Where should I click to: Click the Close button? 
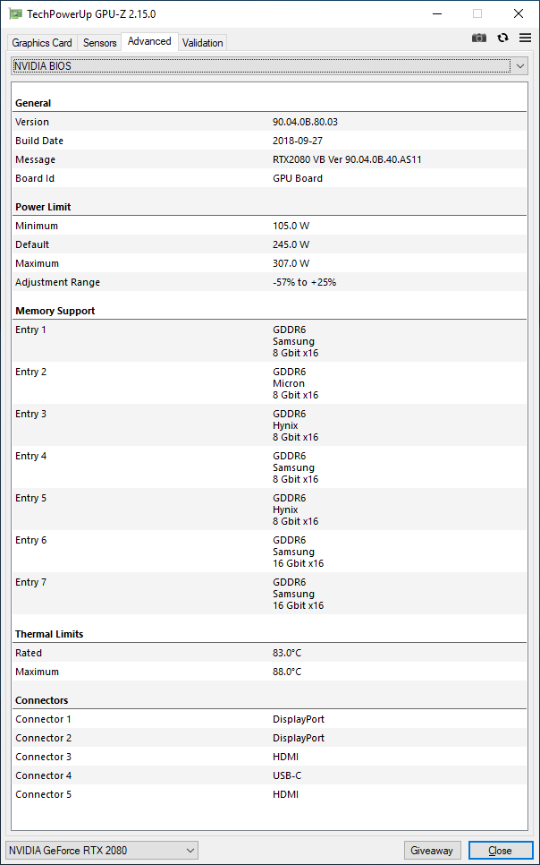500,850
